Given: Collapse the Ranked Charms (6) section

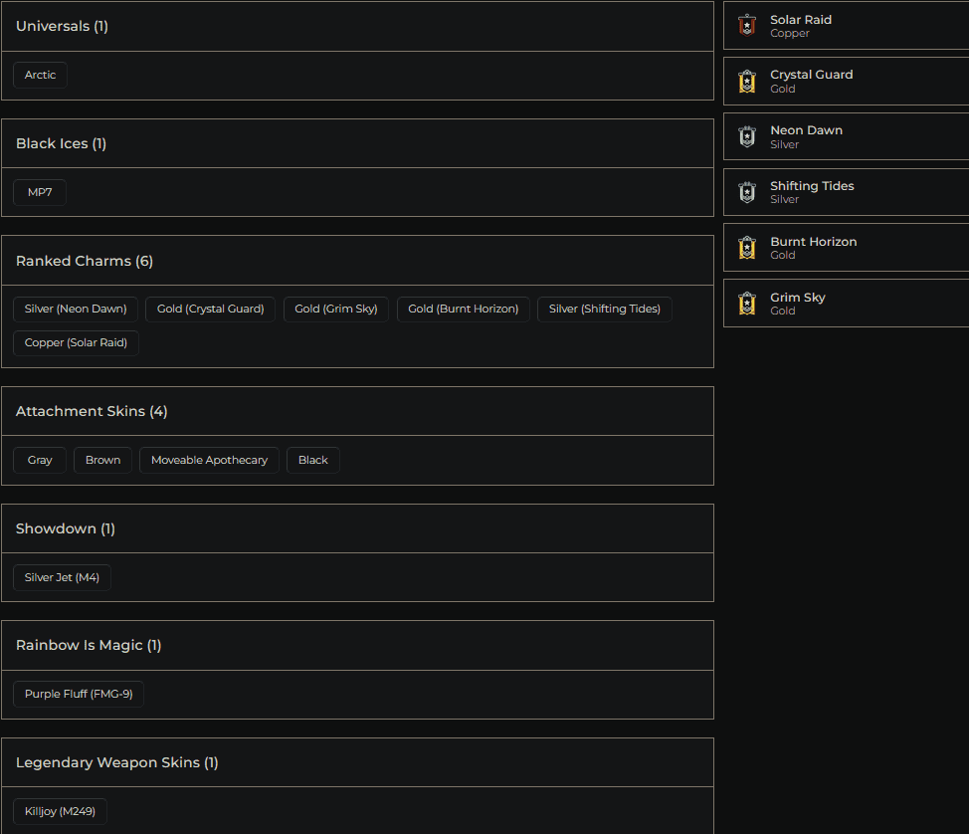Looking at the screenshot, I should pyautogui.click(x=357, y=261).
